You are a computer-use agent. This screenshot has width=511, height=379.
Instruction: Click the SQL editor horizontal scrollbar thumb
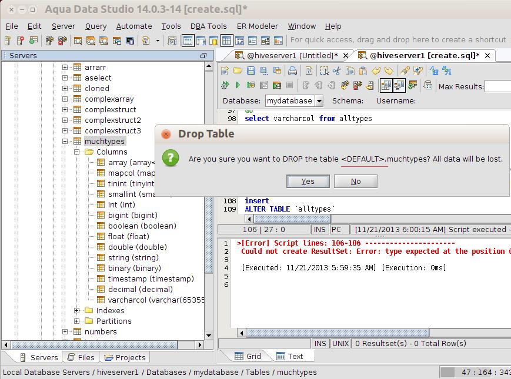(292, 219)
